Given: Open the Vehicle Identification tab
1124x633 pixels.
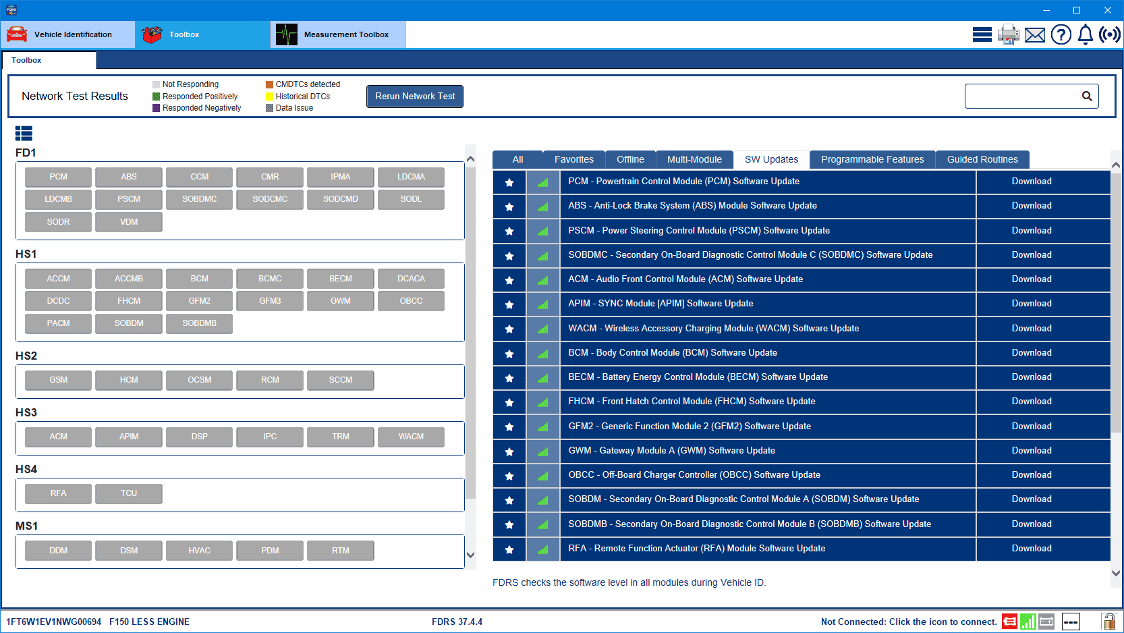Looking at the screenshot, I should point(67,34).
